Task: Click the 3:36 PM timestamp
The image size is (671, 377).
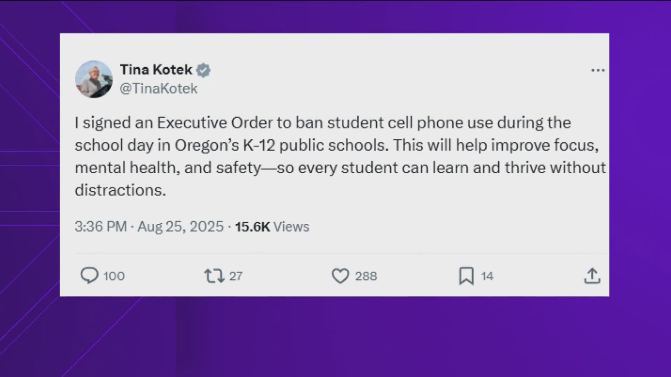Action: 100,227
